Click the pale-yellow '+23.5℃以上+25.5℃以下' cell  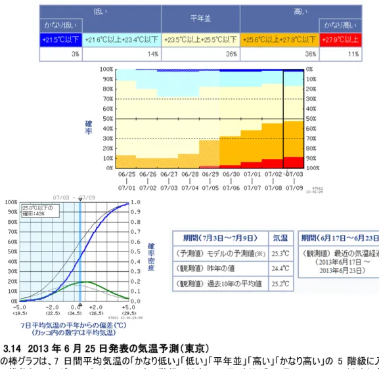200,39
